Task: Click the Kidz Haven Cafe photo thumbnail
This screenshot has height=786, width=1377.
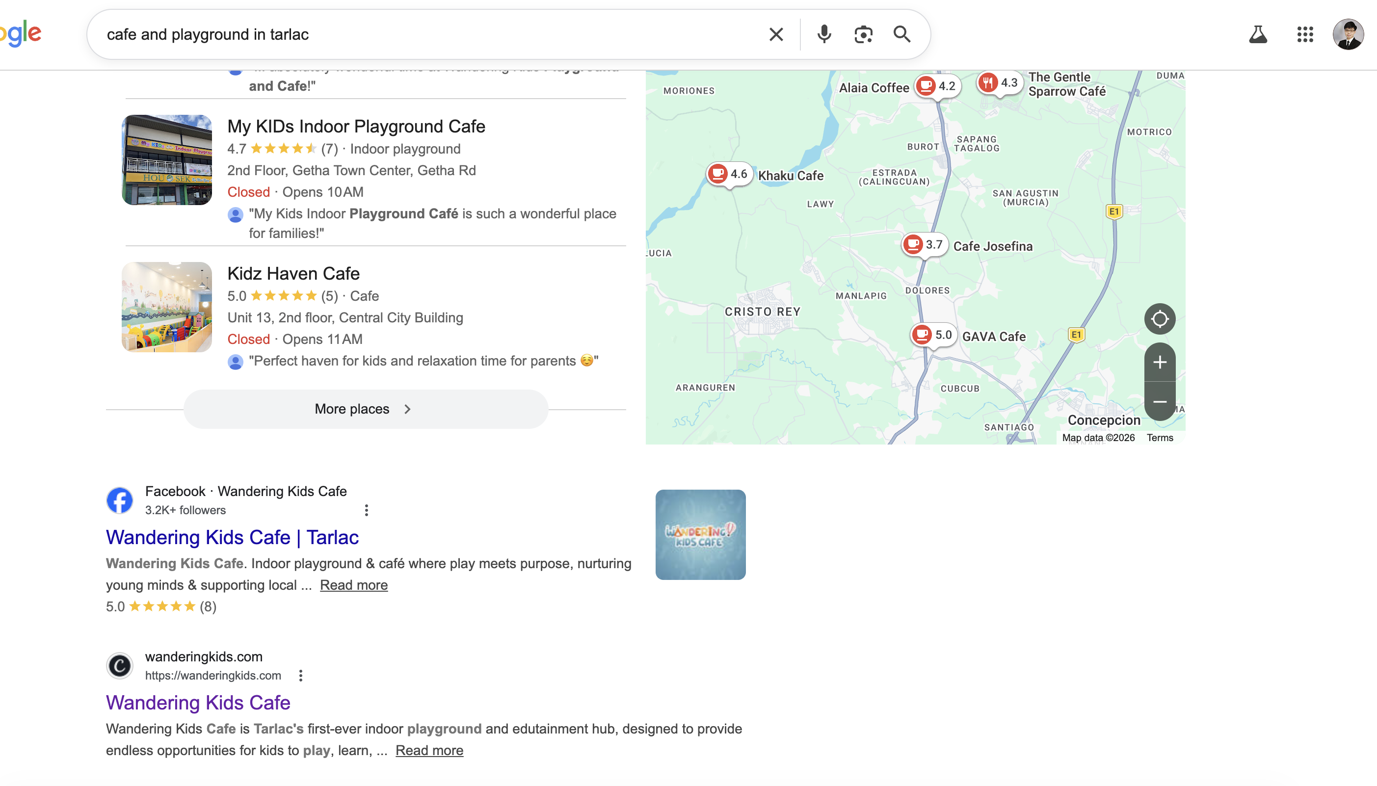Action: click(x=166, y=307)
